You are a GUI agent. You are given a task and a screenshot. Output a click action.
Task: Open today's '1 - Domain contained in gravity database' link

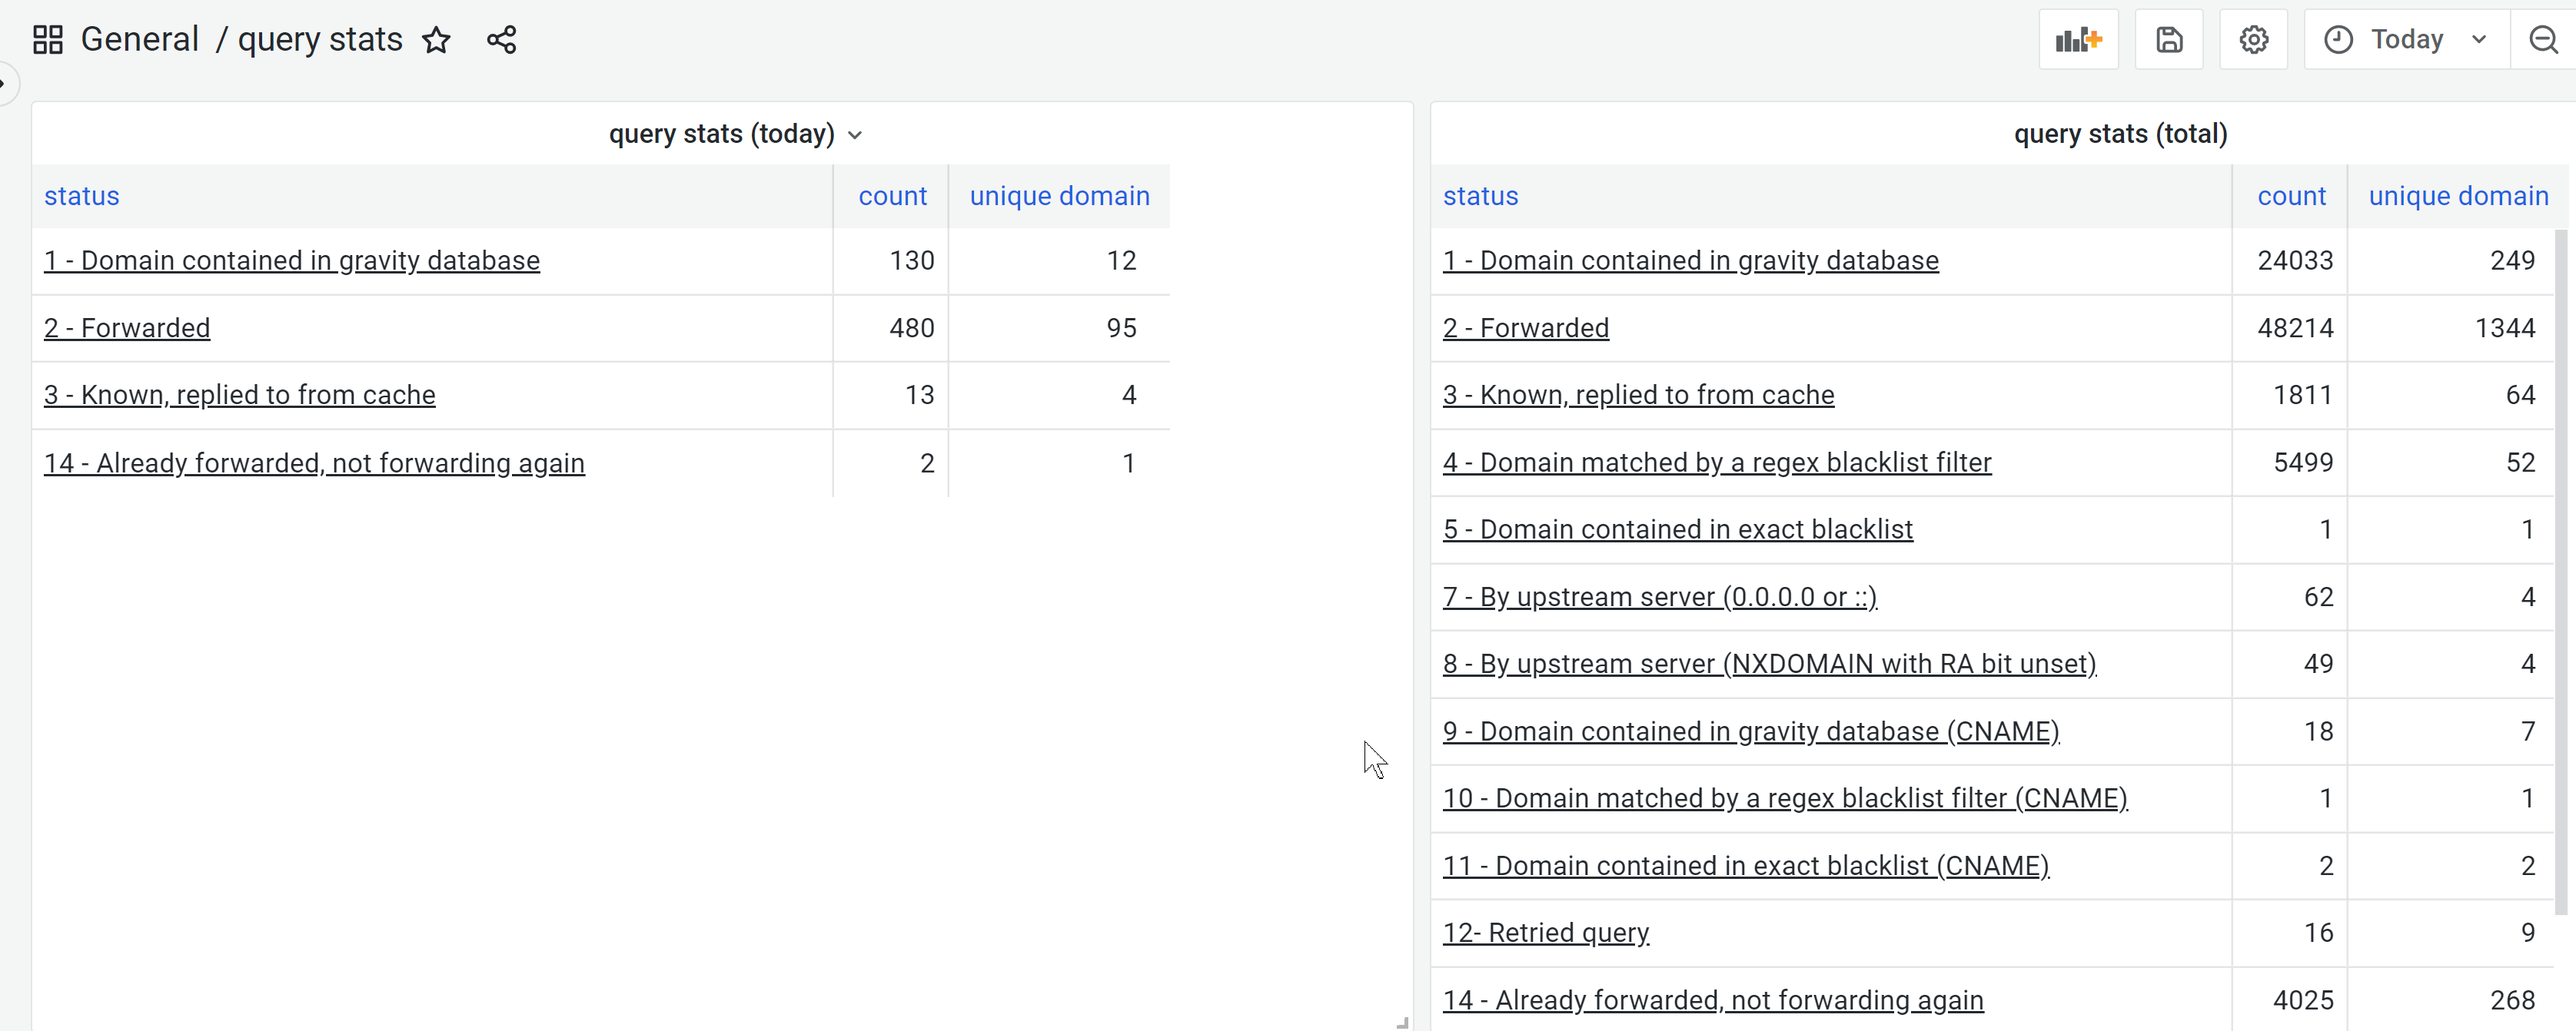coord(292,260)
